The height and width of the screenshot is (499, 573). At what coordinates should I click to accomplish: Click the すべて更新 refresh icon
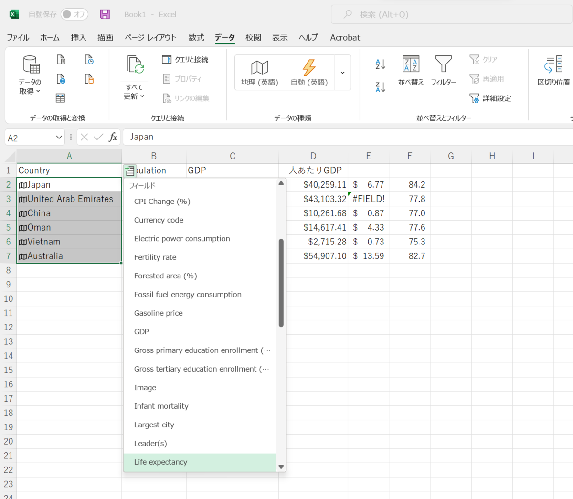tap(135, 65)
